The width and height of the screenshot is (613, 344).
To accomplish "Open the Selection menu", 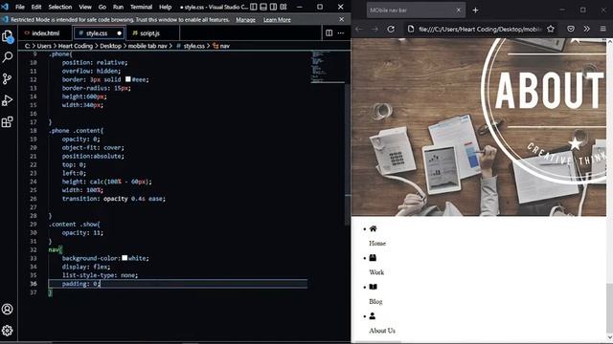I will tap(59, 7).
